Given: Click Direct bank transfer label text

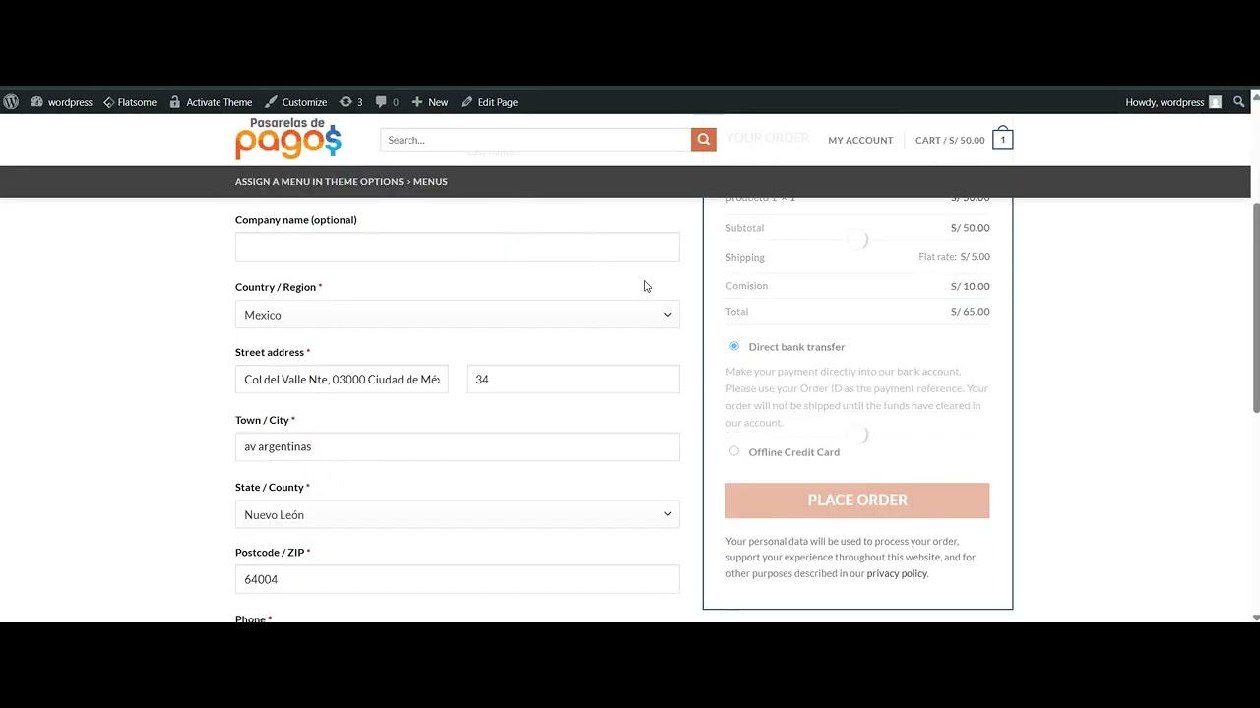Looking at the screenshot, I should pyautogui.click(x=796, y=347).
